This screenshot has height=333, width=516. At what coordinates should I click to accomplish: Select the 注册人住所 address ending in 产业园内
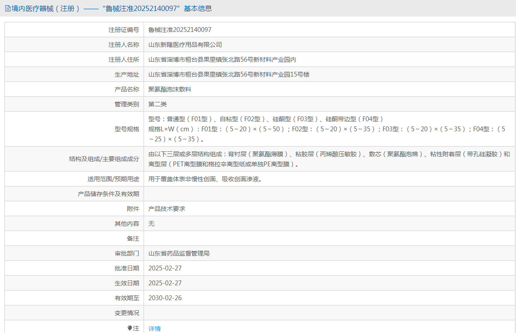coord(222,60)
